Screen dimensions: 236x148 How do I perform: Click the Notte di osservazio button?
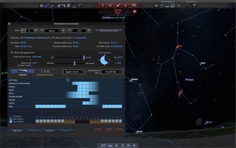tap(109, 31)
